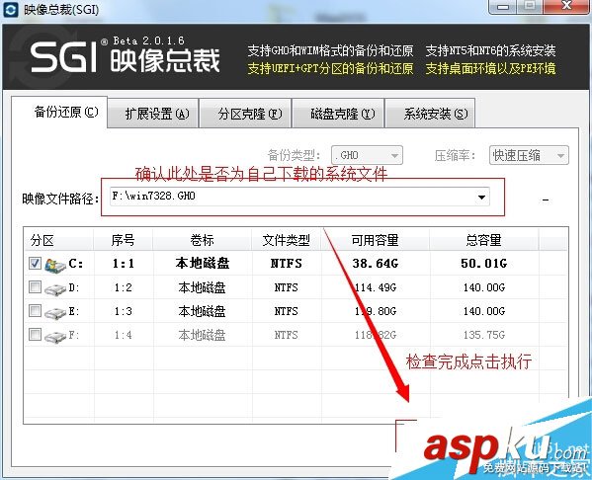Check the E: partition checkbox

click(x=36, y=311)
